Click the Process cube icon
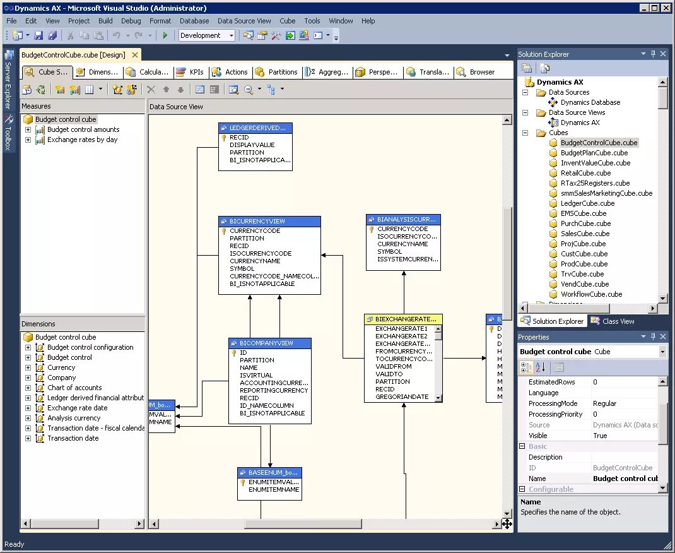 click(x=26, y=90)
